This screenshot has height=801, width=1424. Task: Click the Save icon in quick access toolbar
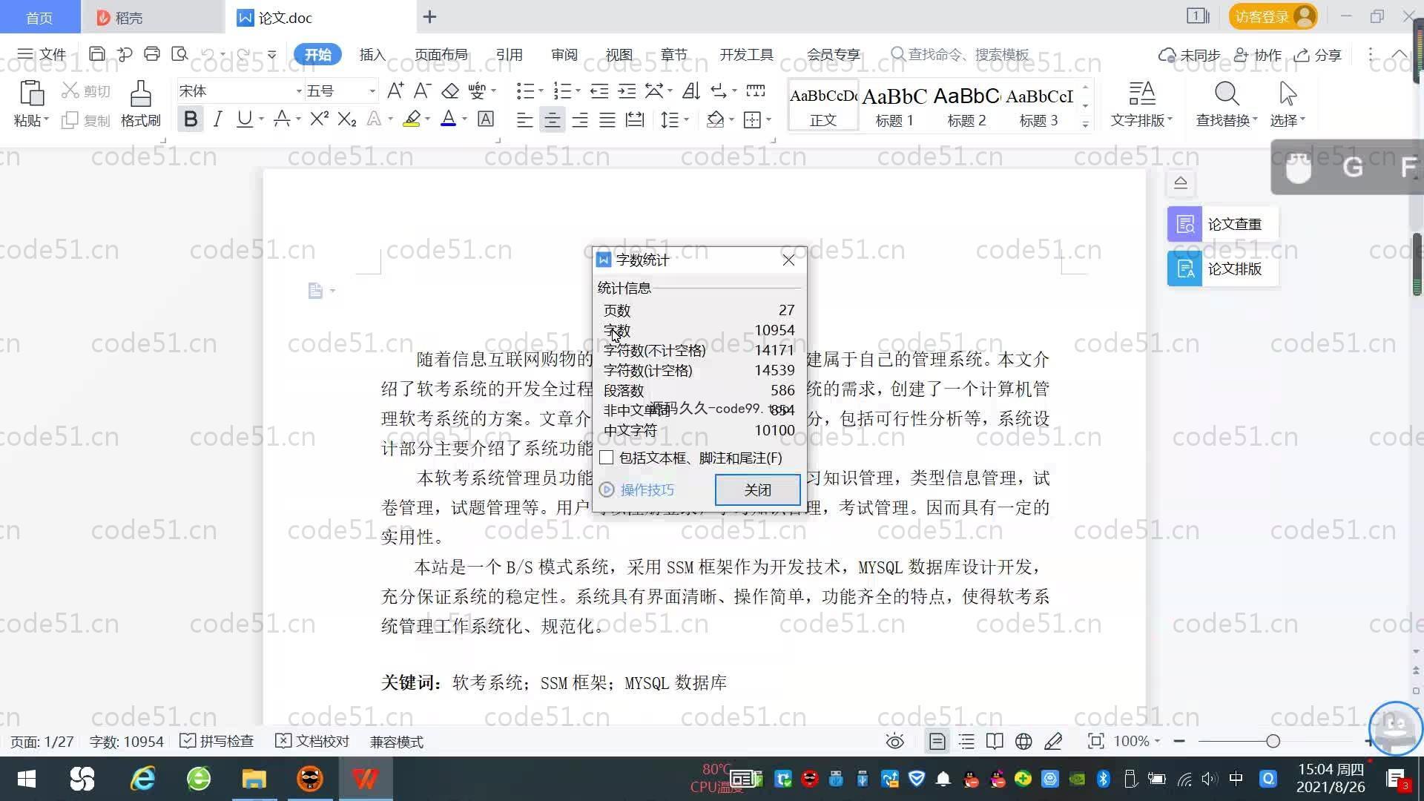click(96, 54)
